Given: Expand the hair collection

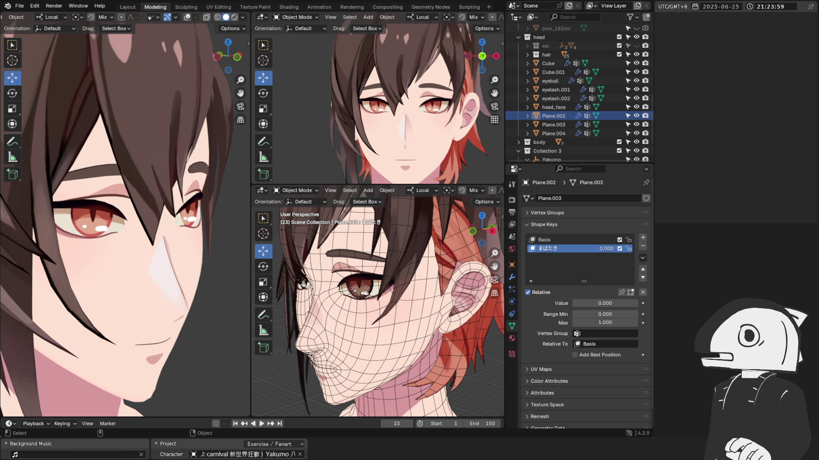Looking at the screenshot, I should pyautogui.click(x=528, y=55).
